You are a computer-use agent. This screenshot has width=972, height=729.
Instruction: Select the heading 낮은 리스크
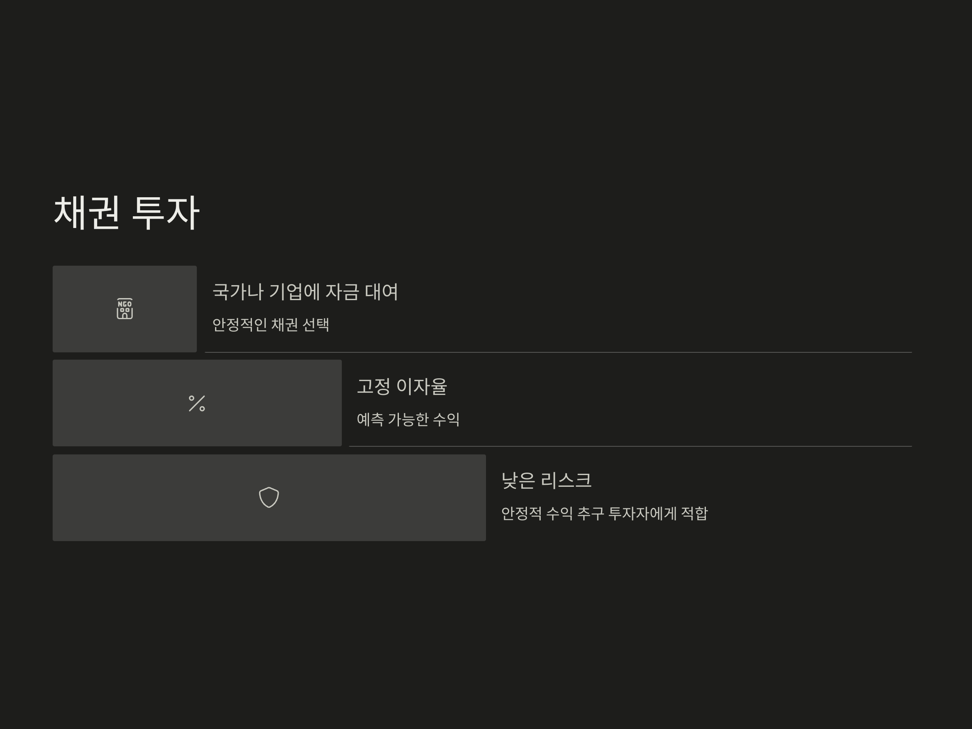547,480
